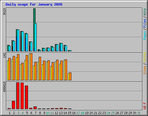Screen dimensions: 148x116
Task: Select the cyan Pages bar on day 13
Action: tap(62, 47)
